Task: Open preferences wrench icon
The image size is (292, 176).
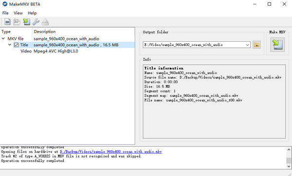Action: click(36, 22)
